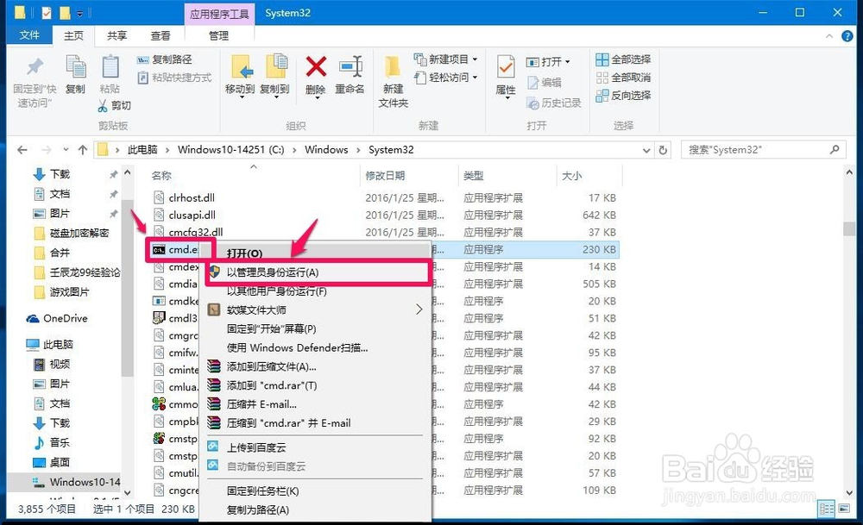863x525 pixels.
Task: Open OneDrive in the navigation pane
Action: 57,318
